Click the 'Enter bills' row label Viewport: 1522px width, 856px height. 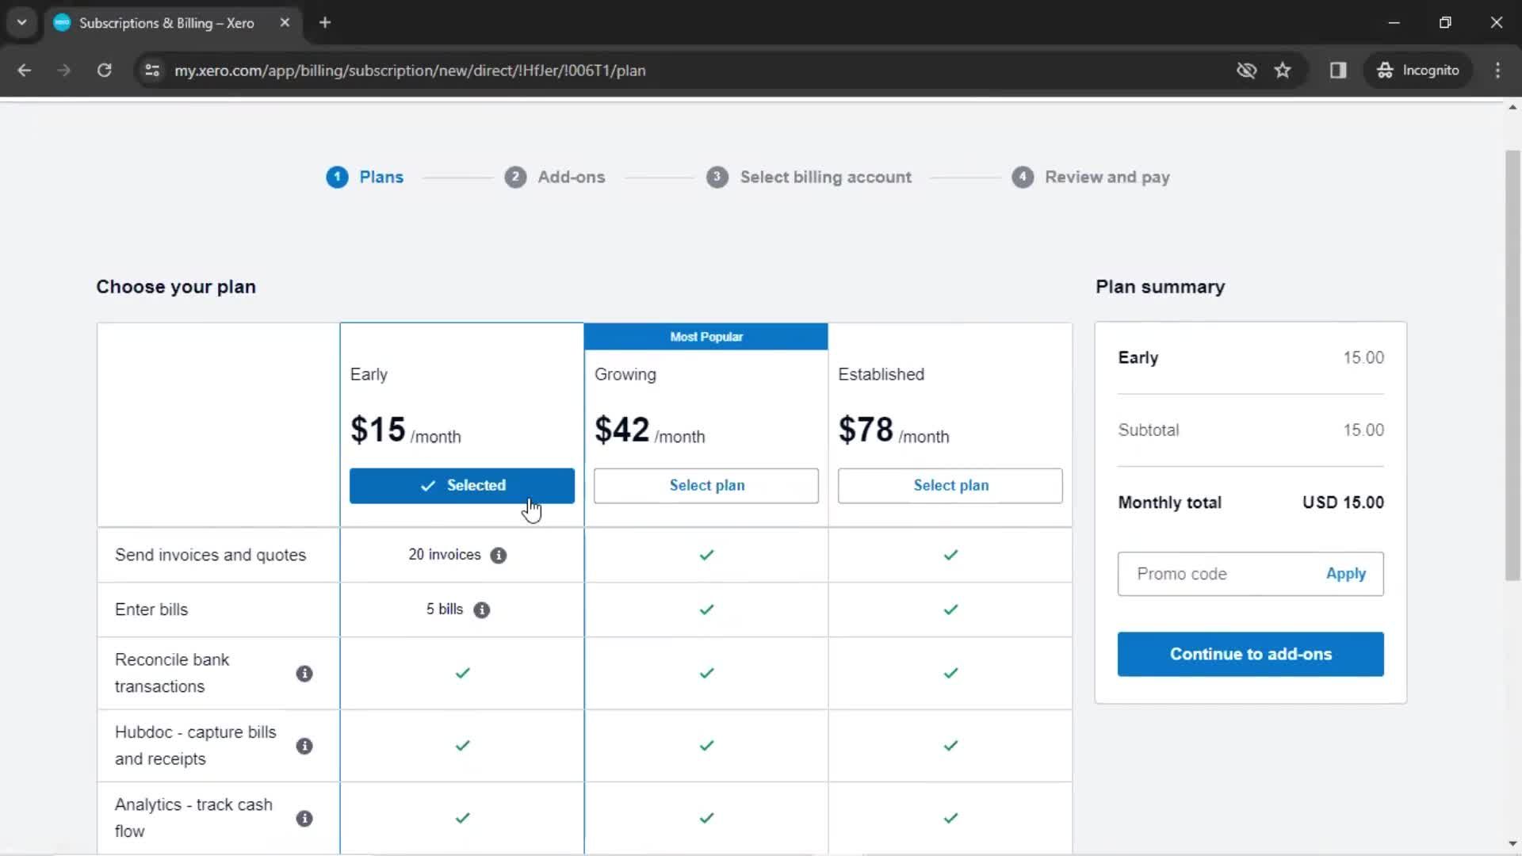151,610
